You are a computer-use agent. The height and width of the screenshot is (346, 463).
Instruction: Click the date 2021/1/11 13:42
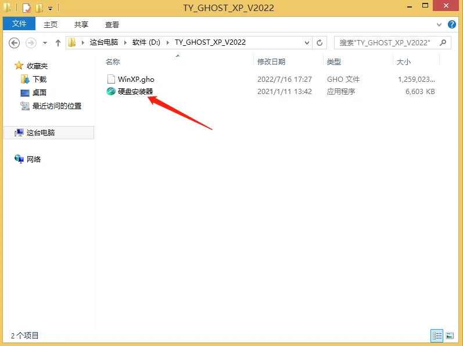[285, 92]
